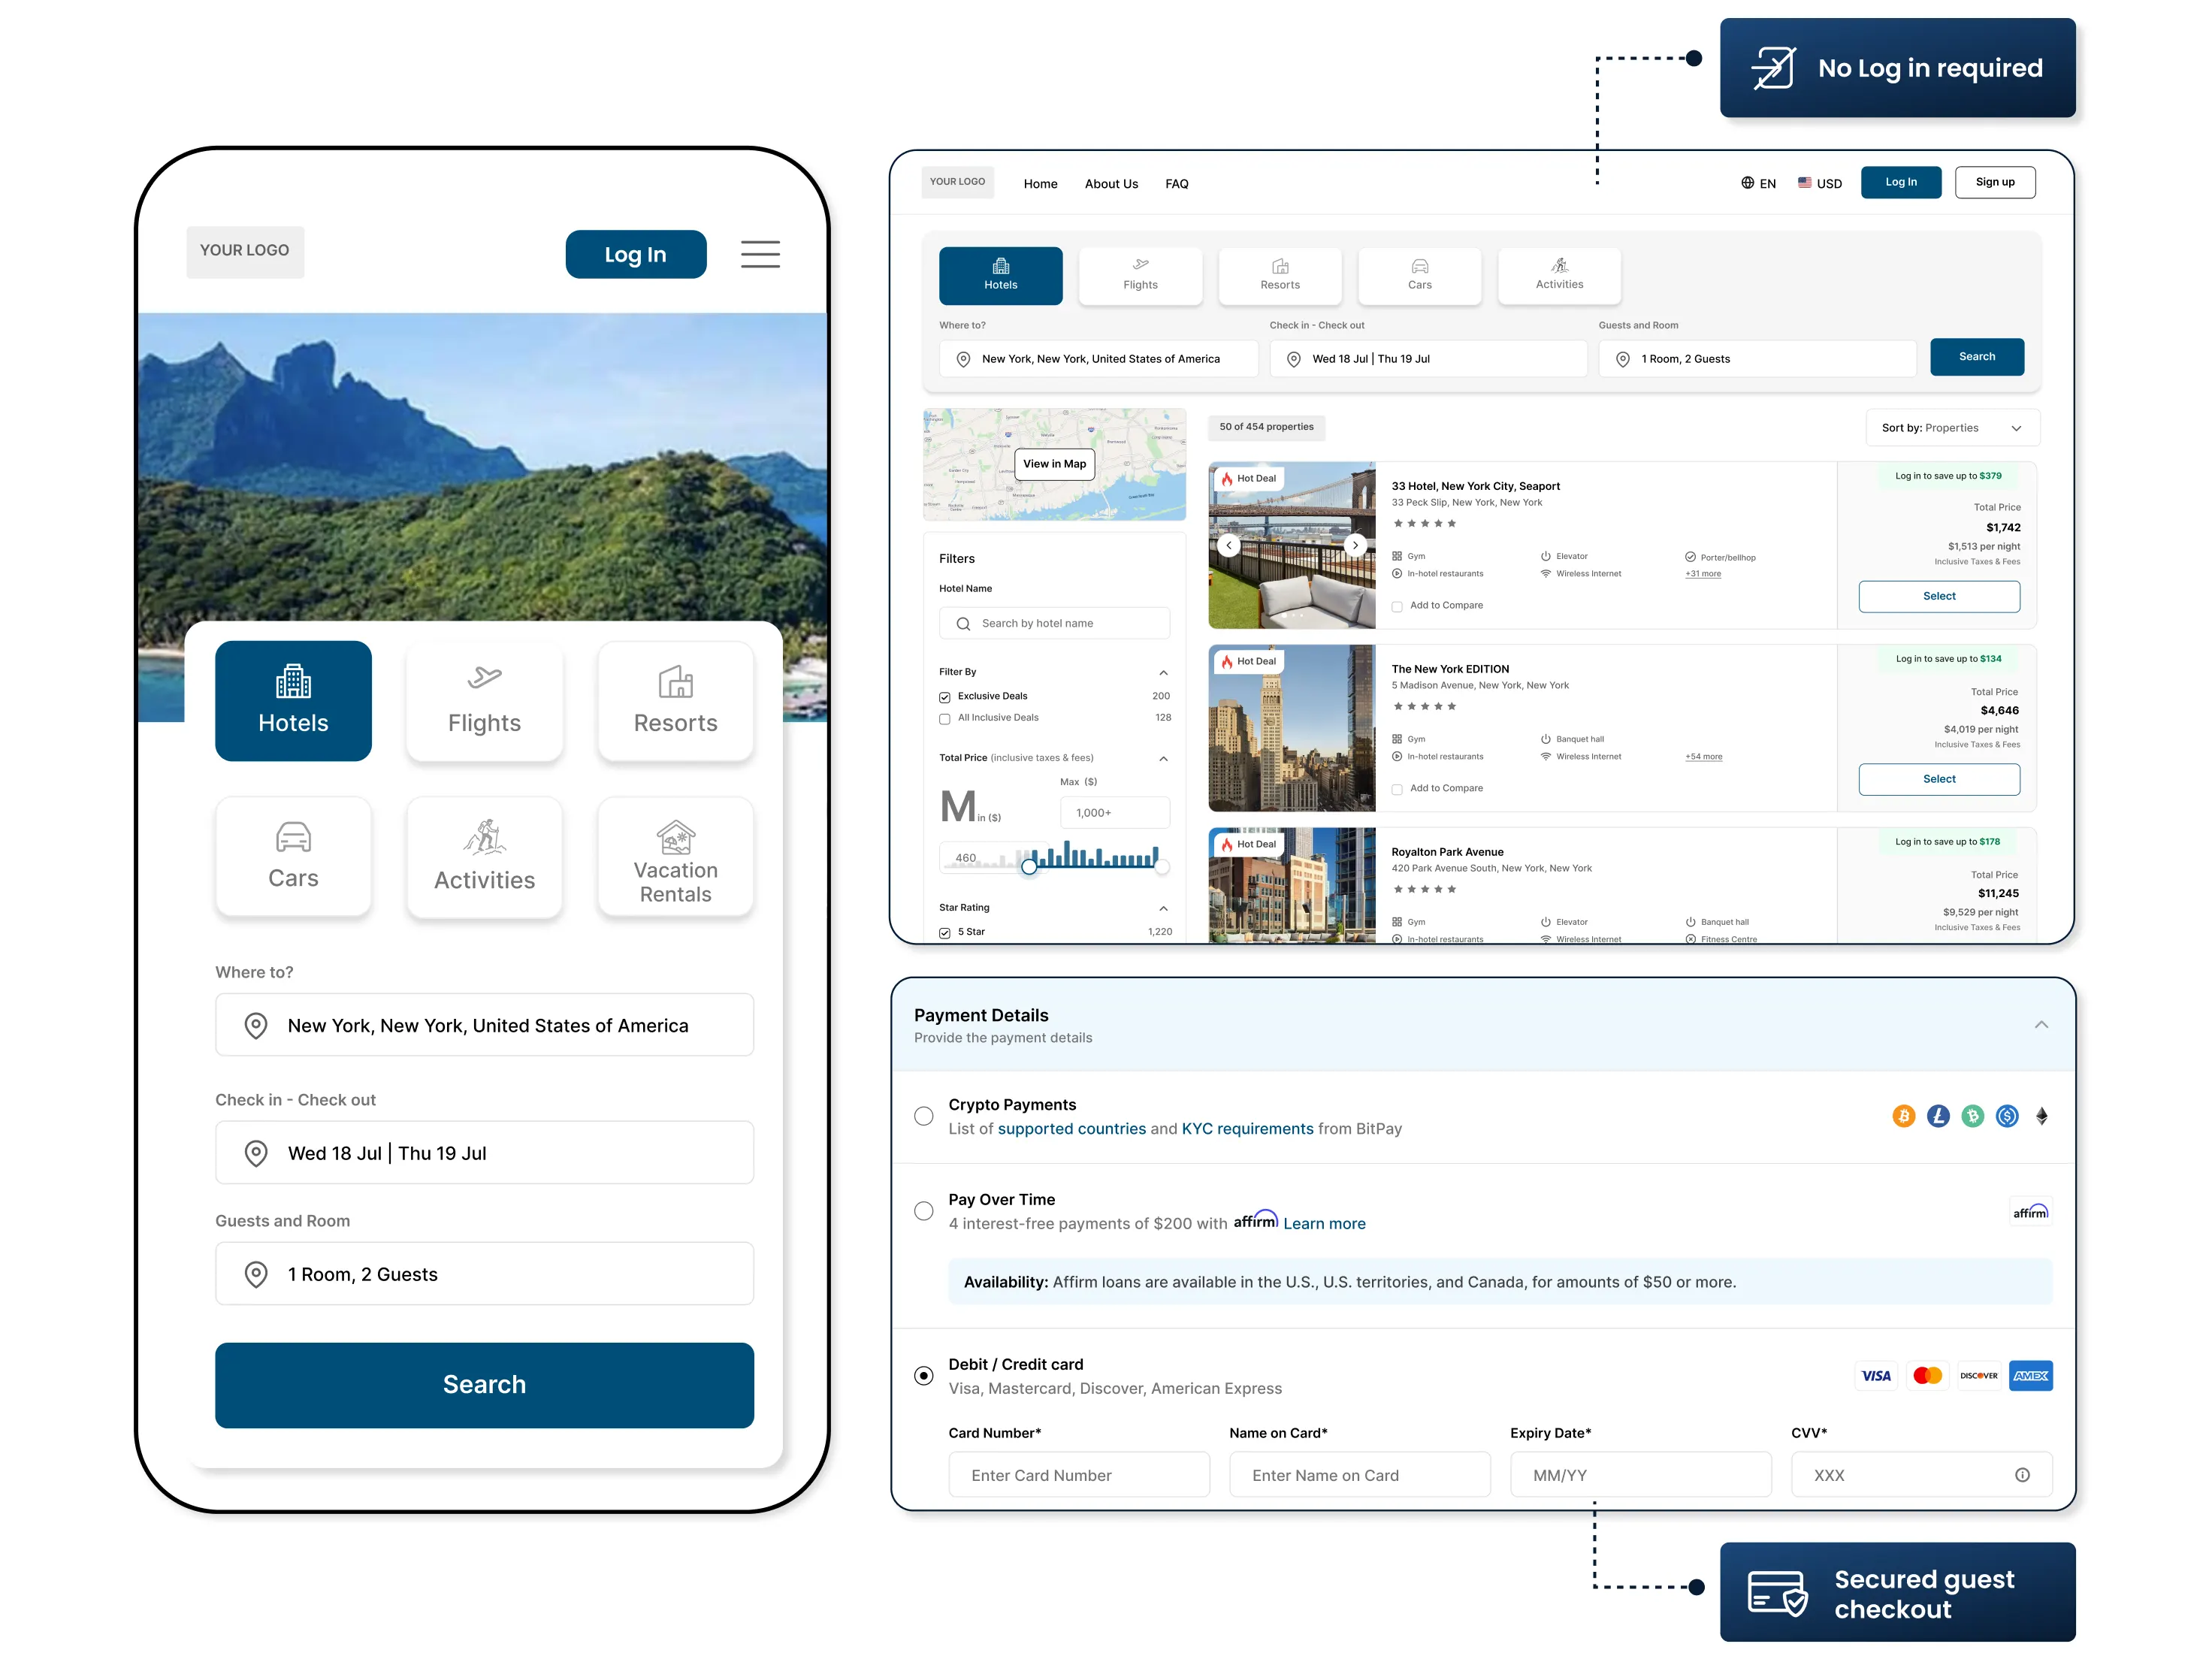Click the mobile Search button
This screenshot has width=2212, height=1659.
pos(484,1385)
